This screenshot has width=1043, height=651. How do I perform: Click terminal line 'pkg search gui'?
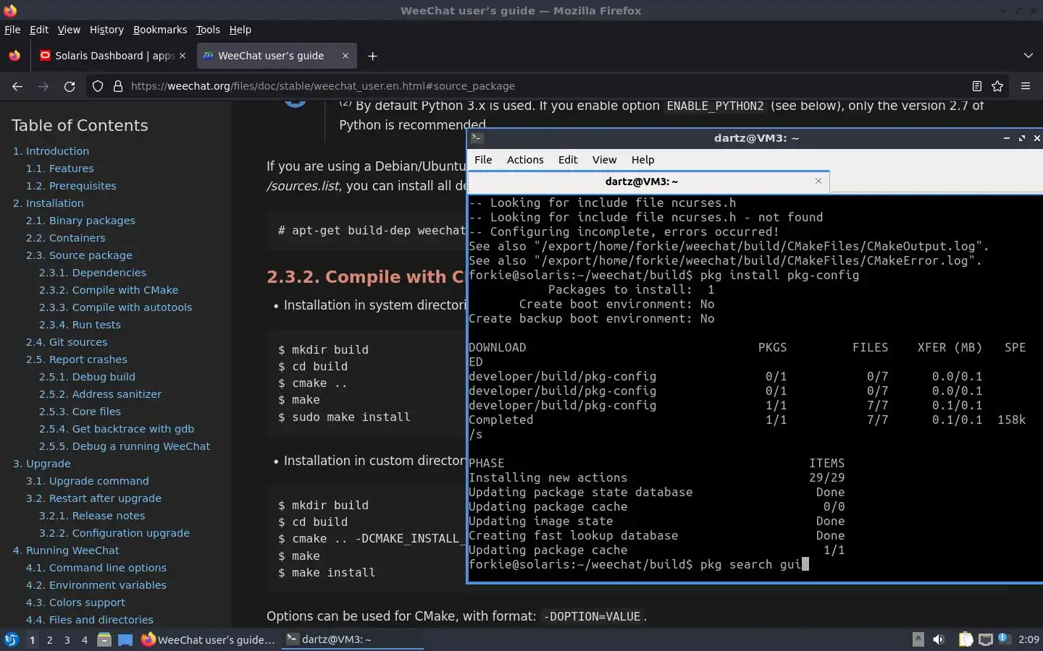[751, 564]
